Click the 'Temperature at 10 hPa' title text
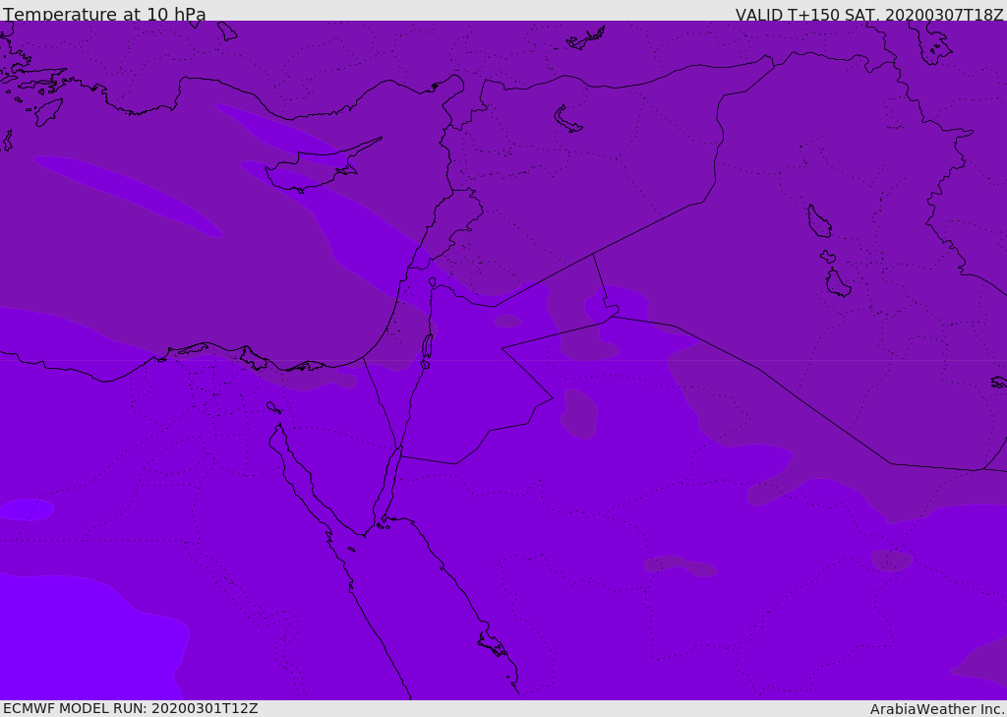The height and width of the screenshot is (717, 1007). coord(104,14)
